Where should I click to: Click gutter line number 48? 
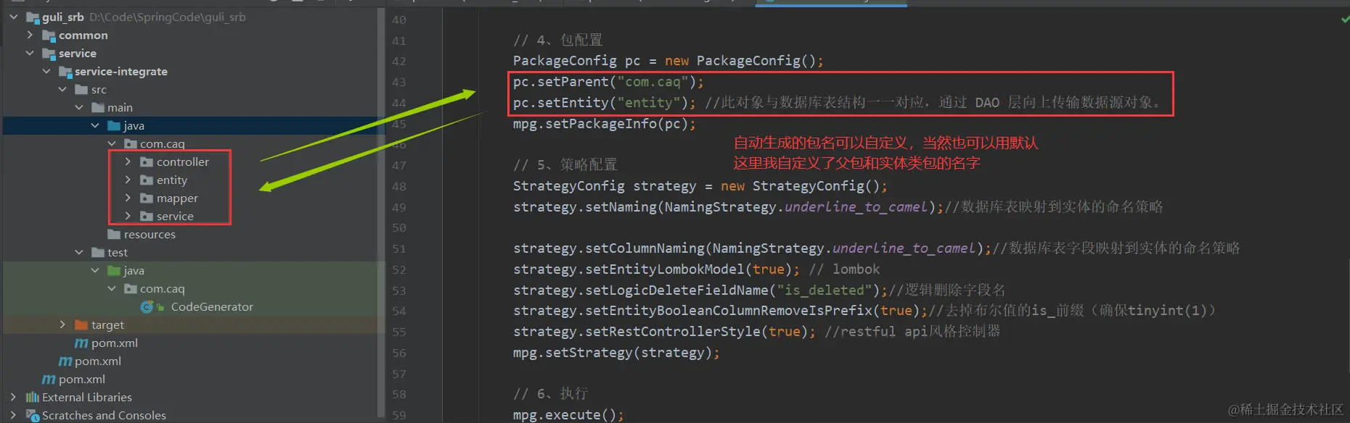coord(399,186)
